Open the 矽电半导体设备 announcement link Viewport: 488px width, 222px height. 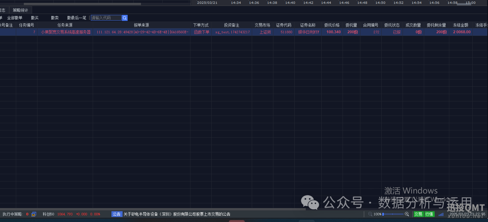pyautogui.click(x=177, y=214)
